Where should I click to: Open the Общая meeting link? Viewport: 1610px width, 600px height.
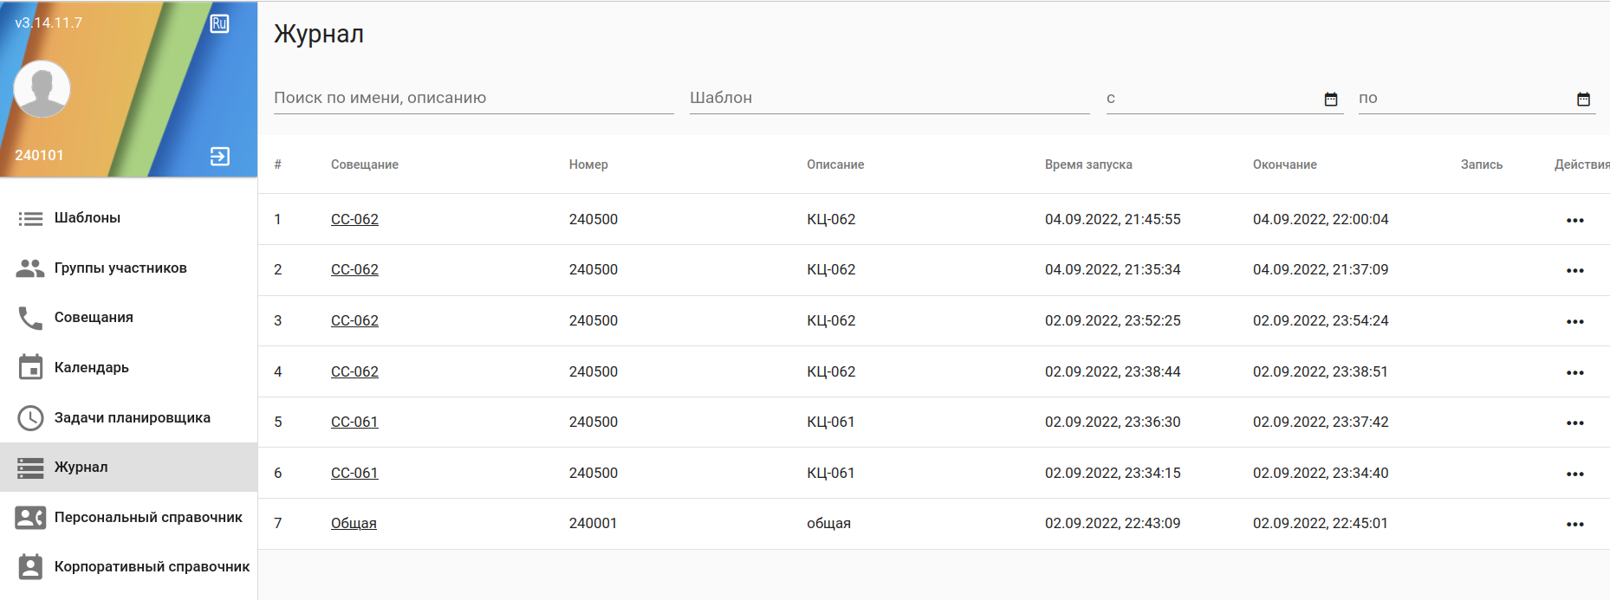pos(354,524)
